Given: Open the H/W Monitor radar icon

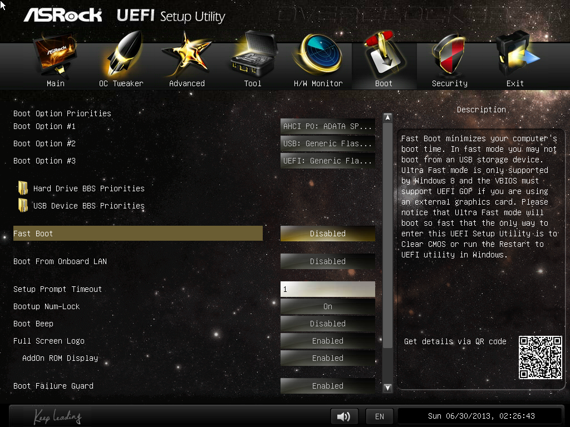Looking at the screenshot, I should pos(318,54).
